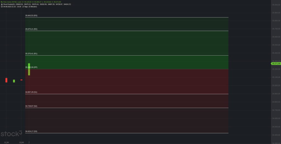Select the Dow Jones (NYSE, Last) title
281x144 pixels.
[x=12, y=2]
